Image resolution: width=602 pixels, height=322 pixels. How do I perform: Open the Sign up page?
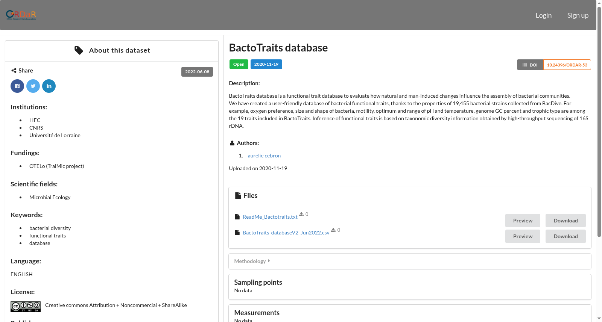578,15
